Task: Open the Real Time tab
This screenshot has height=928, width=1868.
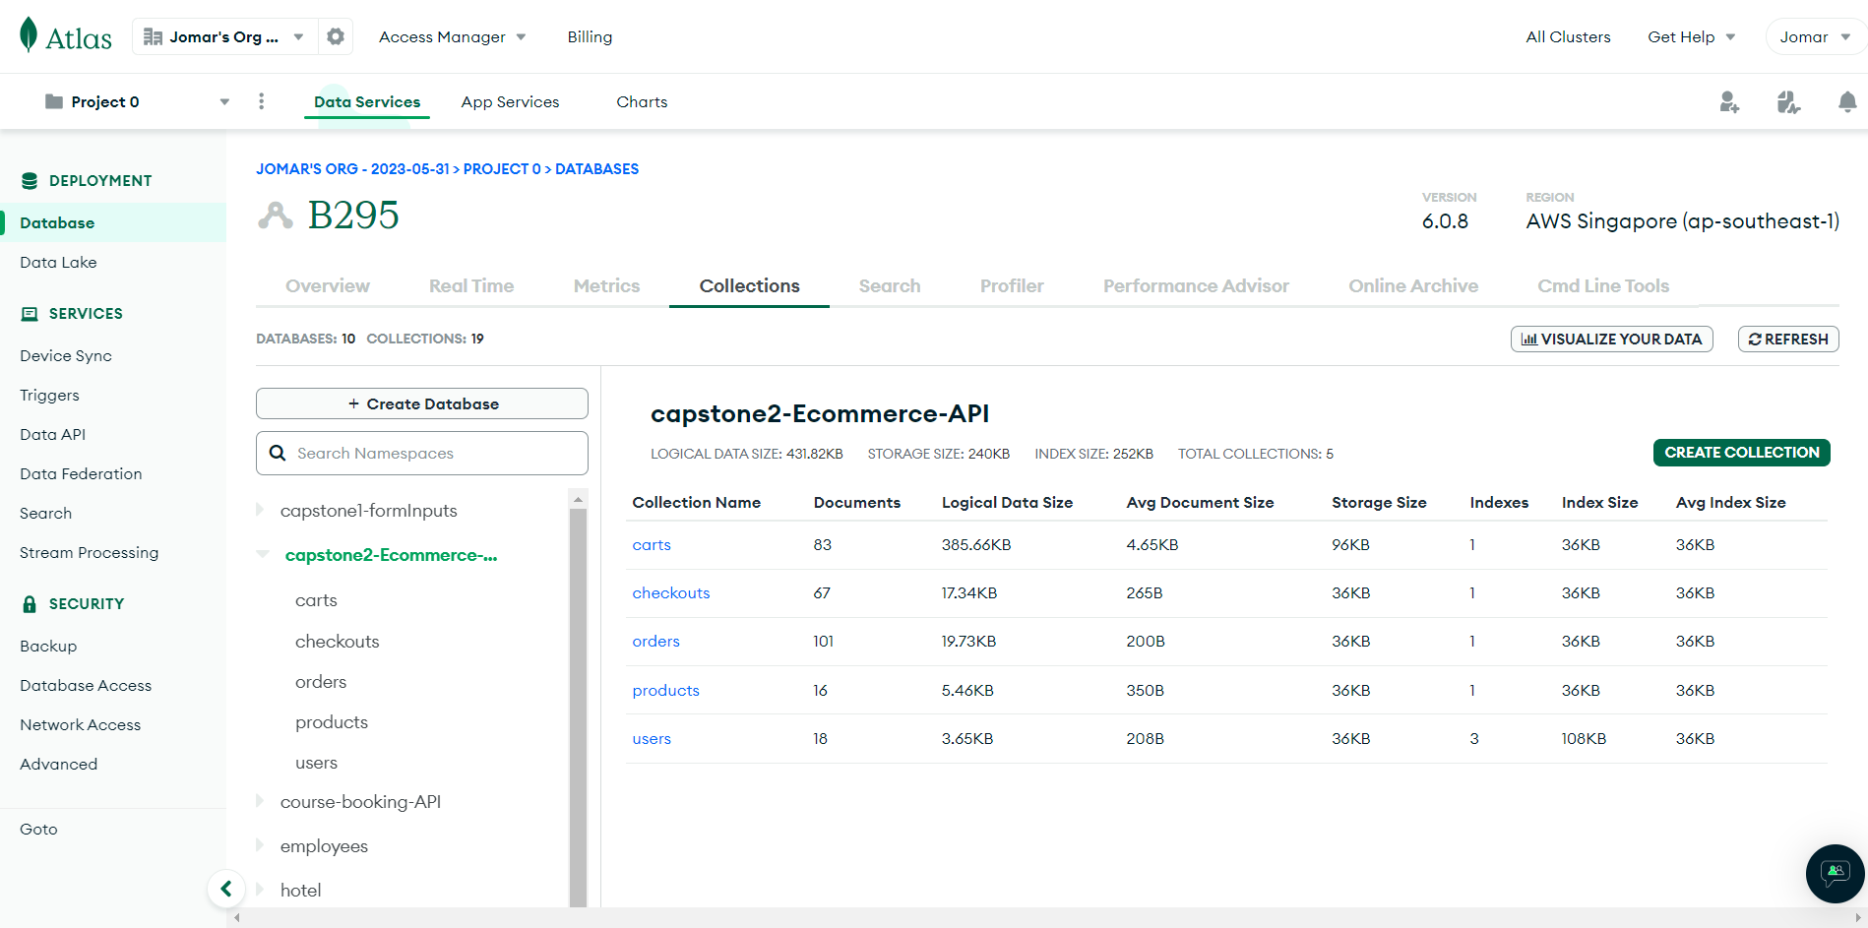Action: [x=471, y=285]
